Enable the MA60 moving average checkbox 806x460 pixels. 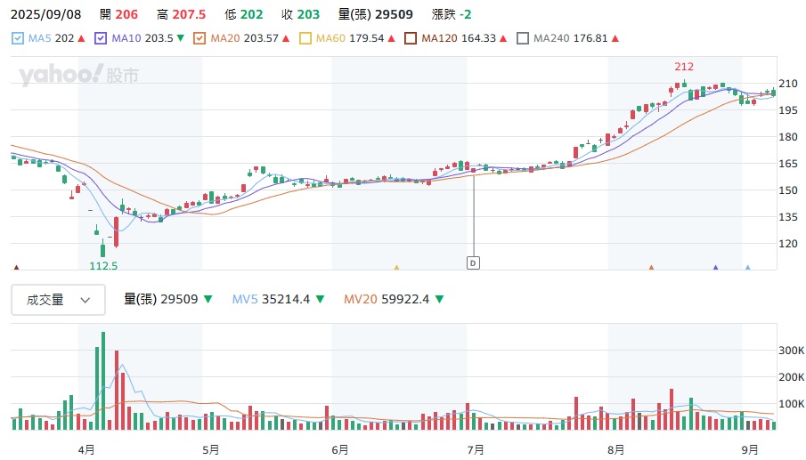[x=305, y=39]
